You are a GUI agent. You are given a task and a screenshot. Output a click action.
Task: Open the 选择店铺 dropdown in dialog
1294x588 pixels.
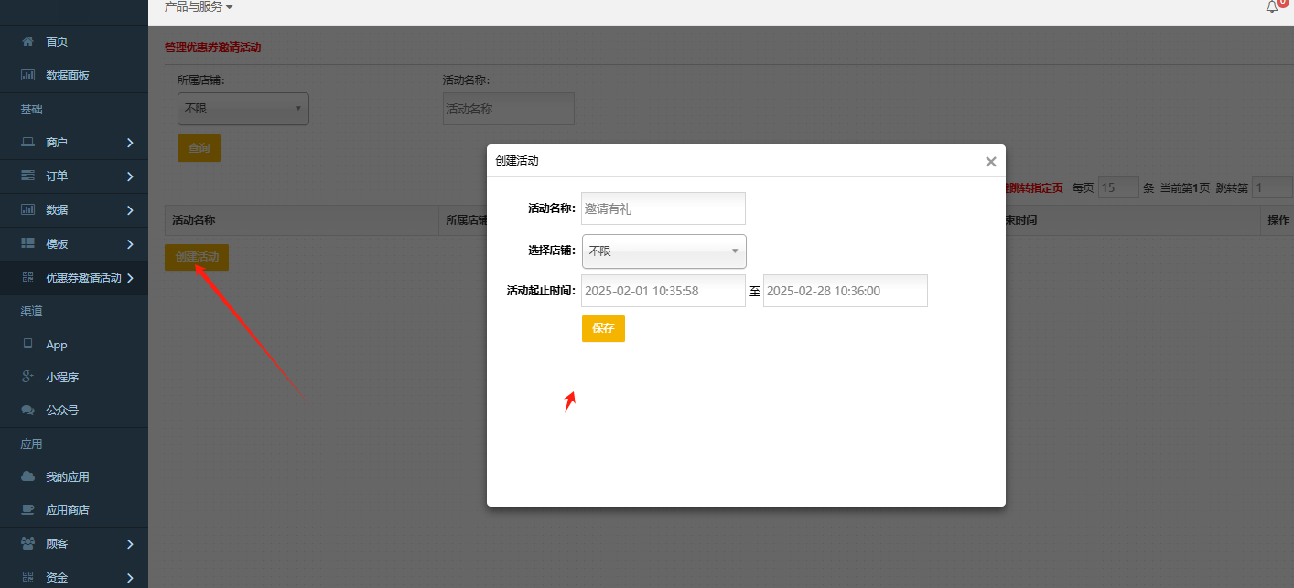click(x=663, y=251)
